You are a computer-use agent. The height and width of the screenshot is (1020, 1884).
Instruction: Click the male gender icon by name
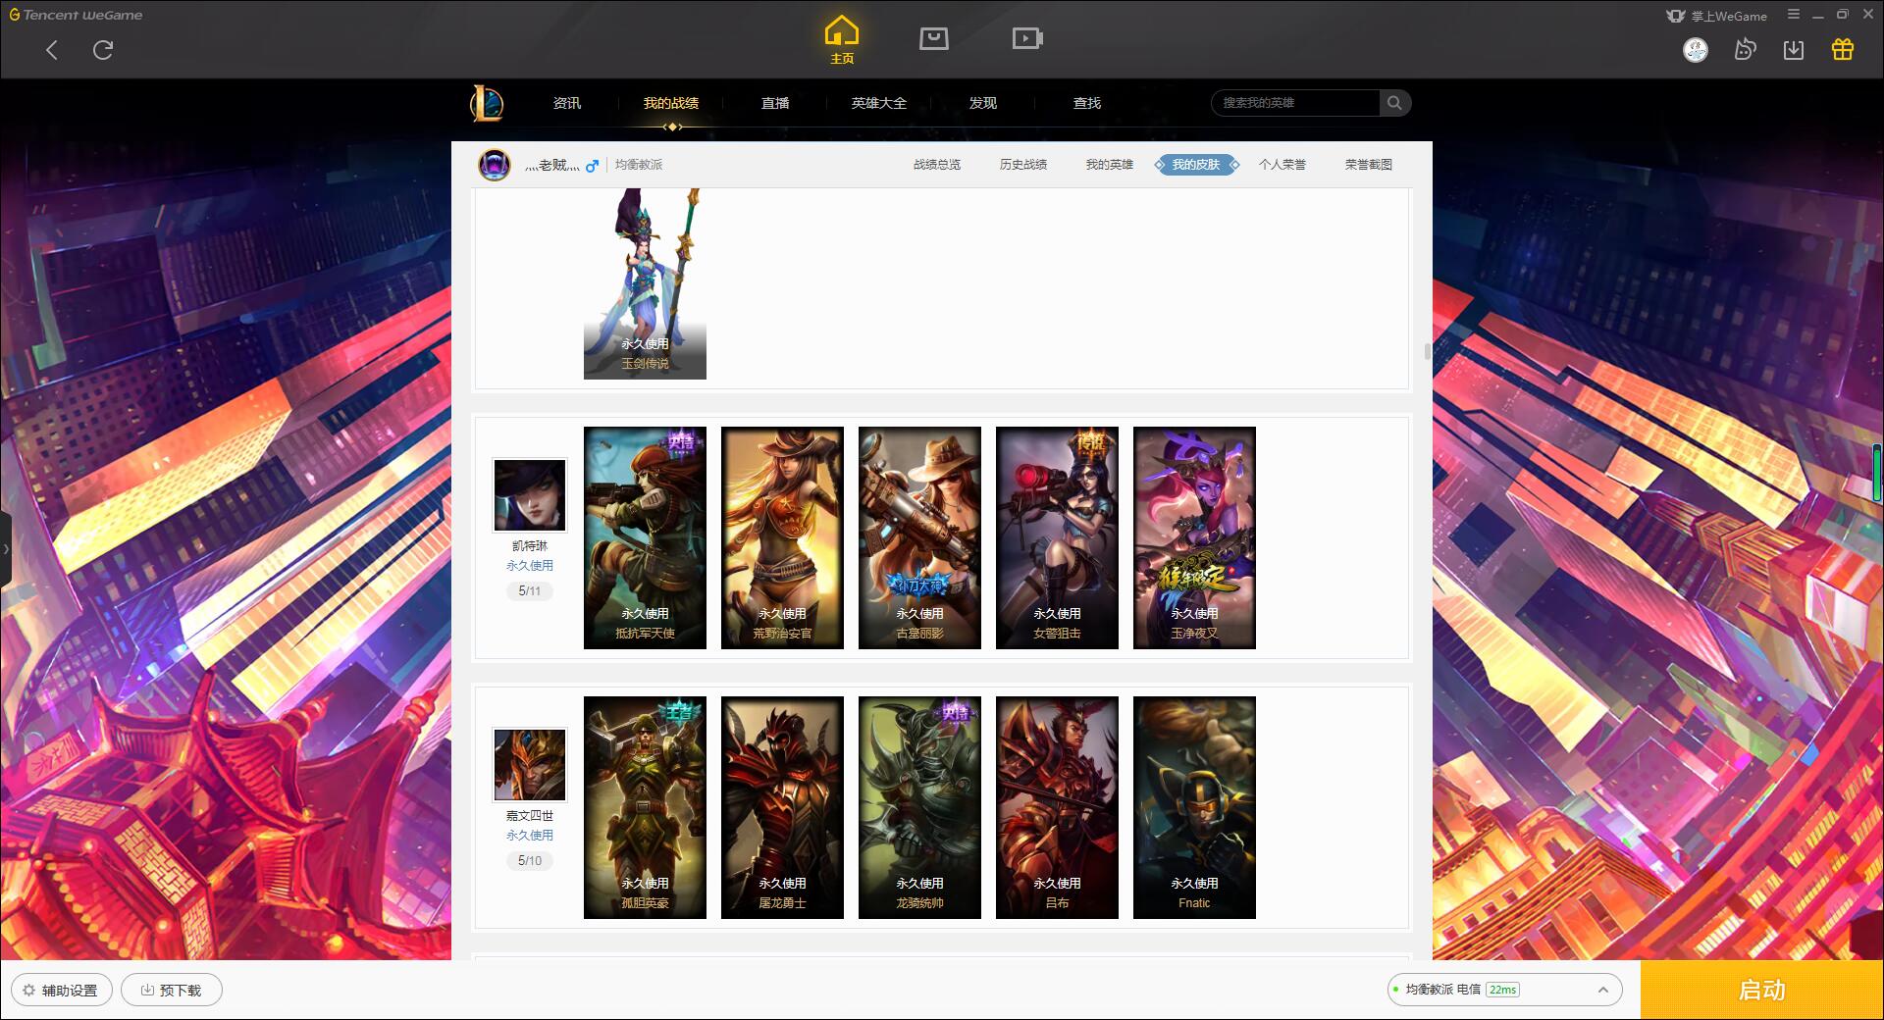592,166
